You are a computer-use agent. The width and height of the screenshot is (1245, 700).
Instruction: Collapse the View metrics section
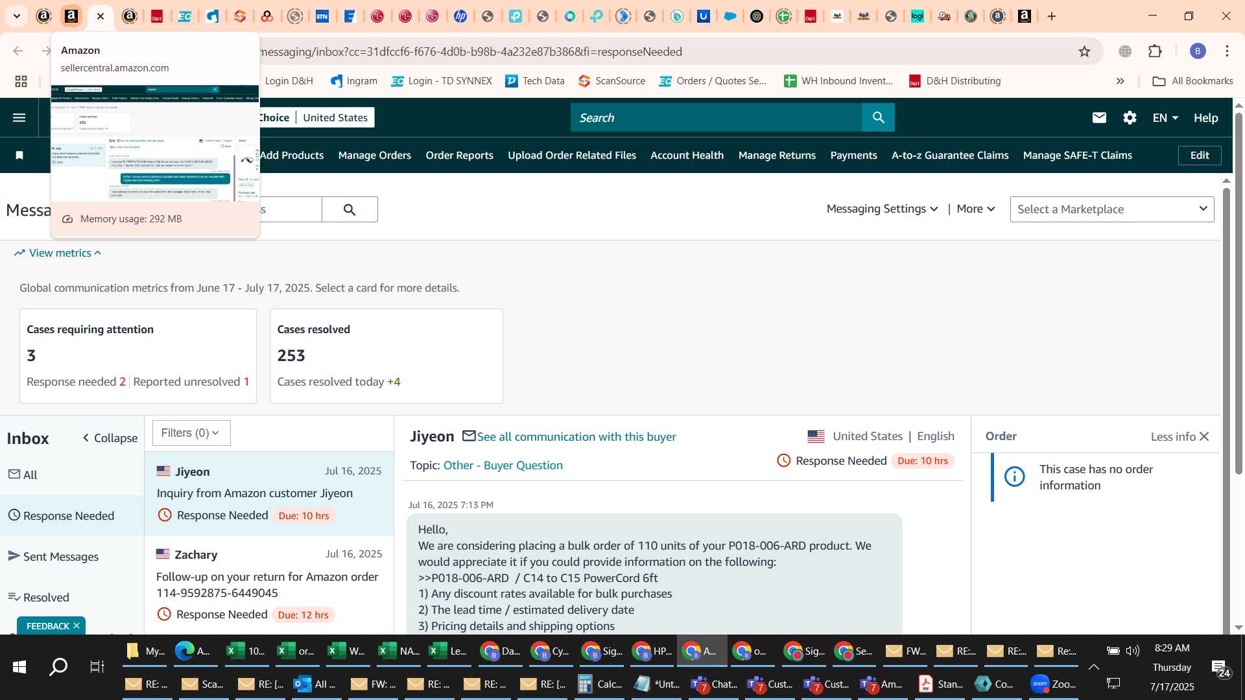(x=58, y=253)
